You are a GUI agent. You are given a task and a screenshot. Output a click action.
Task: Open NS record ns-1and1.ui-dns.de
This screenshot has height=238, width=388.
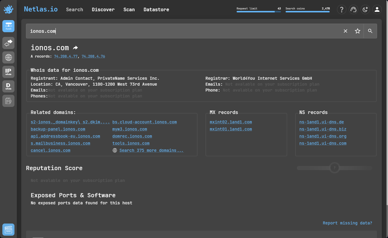tap(322, 122)
